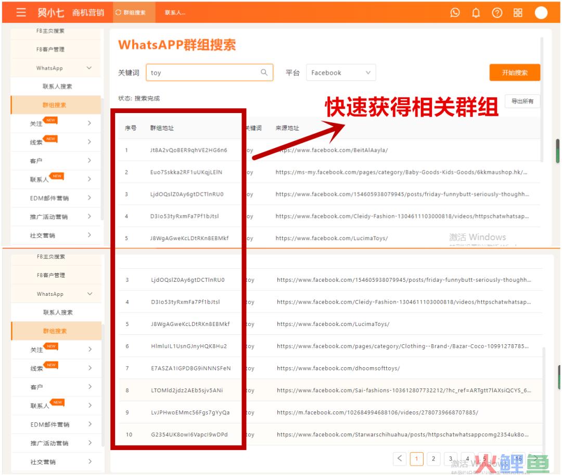Click the 序号 column header
The image size is (562, 476).
[x=131, y=128]
